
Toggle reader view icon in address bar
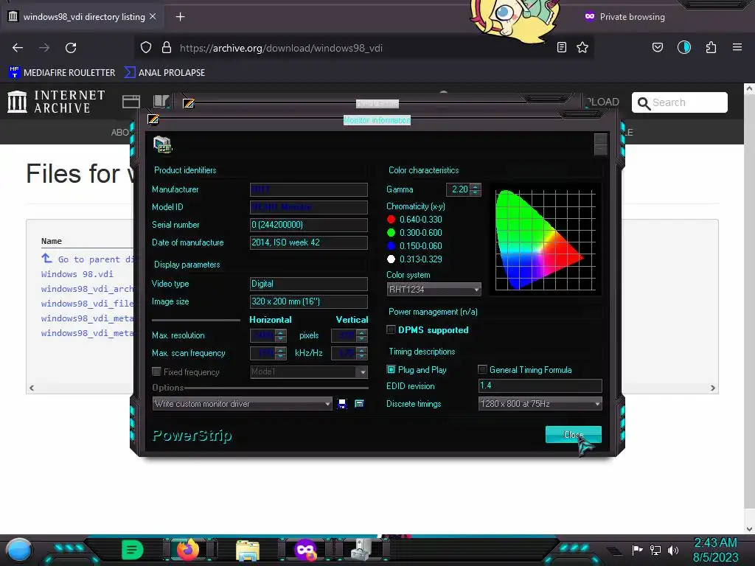[x=561, y=47]
